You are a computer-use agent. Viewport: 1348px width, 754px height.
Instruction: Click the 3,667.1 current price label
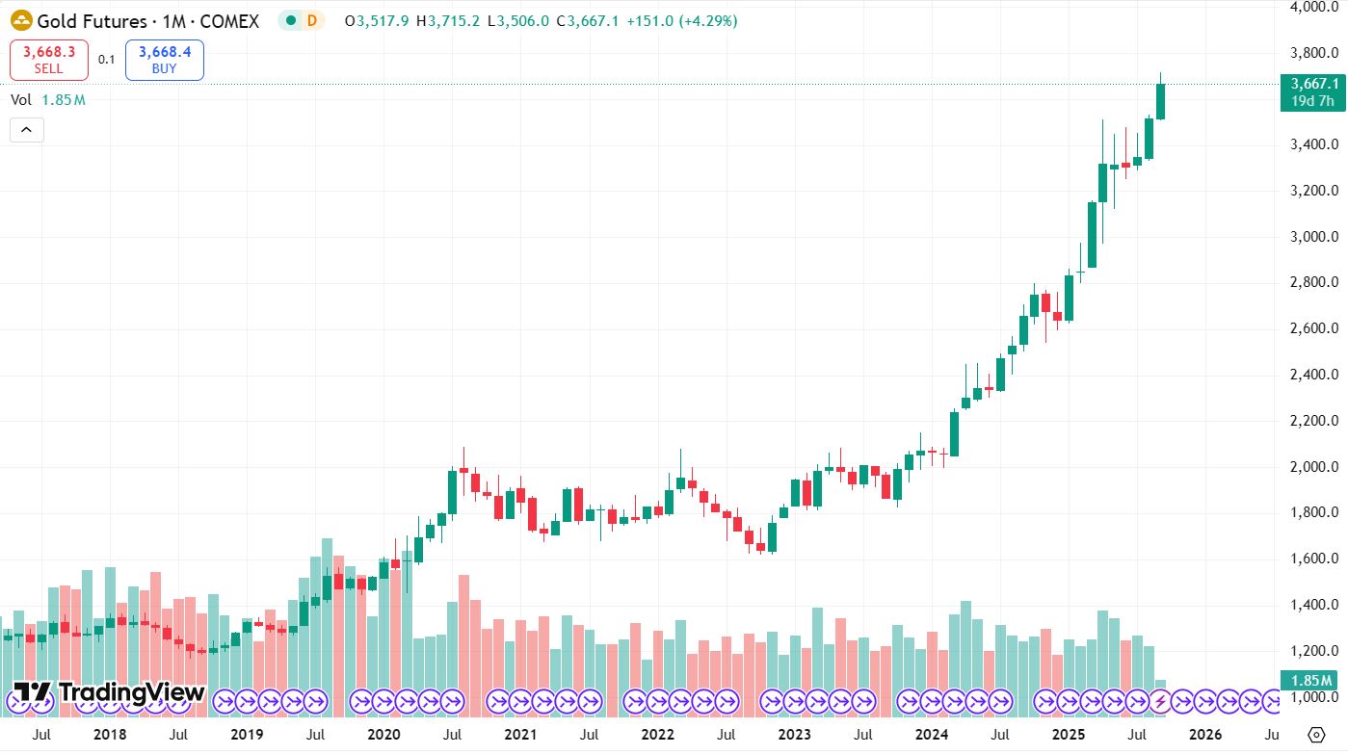pos(1311,84)
